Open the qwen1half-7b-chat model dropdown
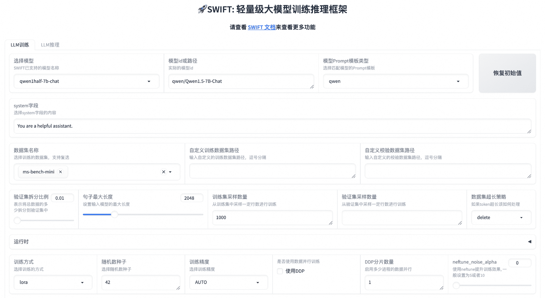This screenshot has height=298, width=545. pyautogui.click(x=86, y=81)
